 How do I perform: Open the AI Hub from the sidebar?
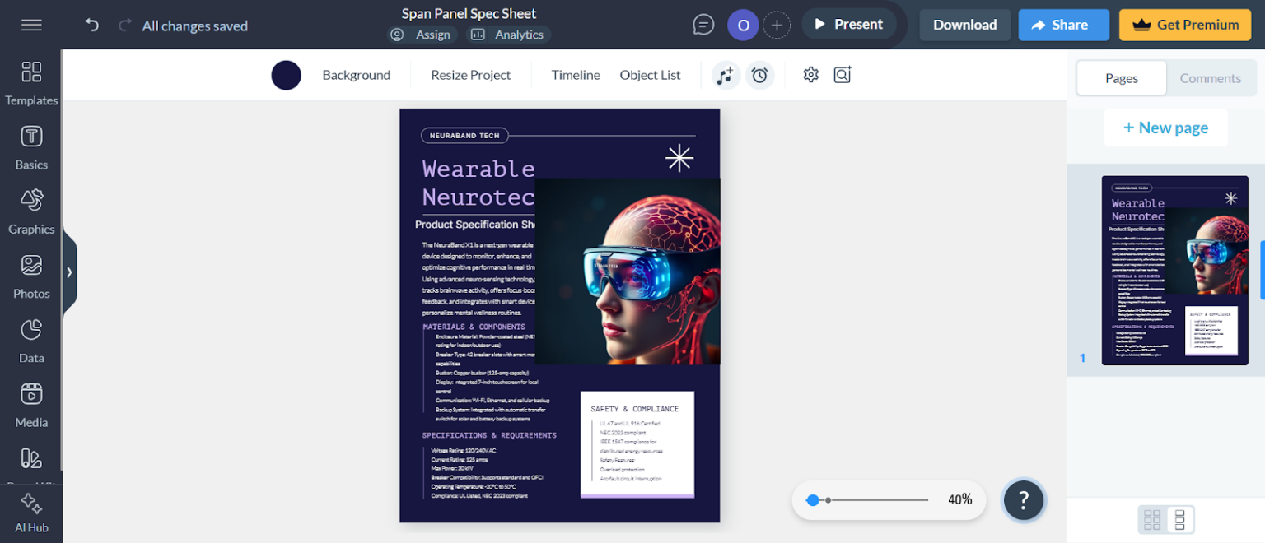(31, 510)
